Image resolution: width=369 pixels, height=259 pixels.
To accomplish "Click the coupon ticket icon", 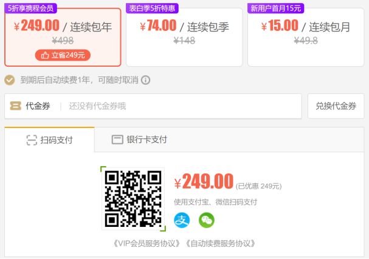I will [x=16, y=106].
